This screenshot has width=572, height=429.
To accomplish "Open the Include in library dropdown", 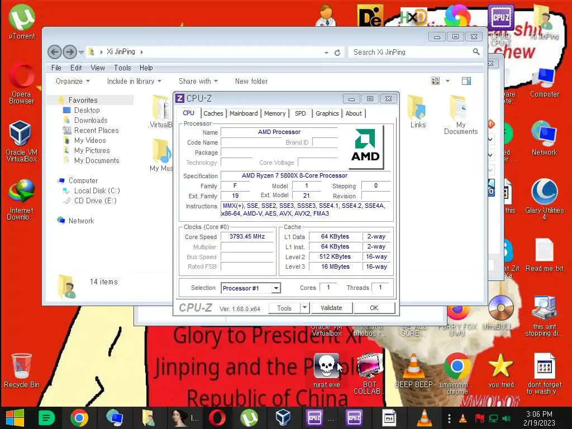I will (x=134, y=82).
